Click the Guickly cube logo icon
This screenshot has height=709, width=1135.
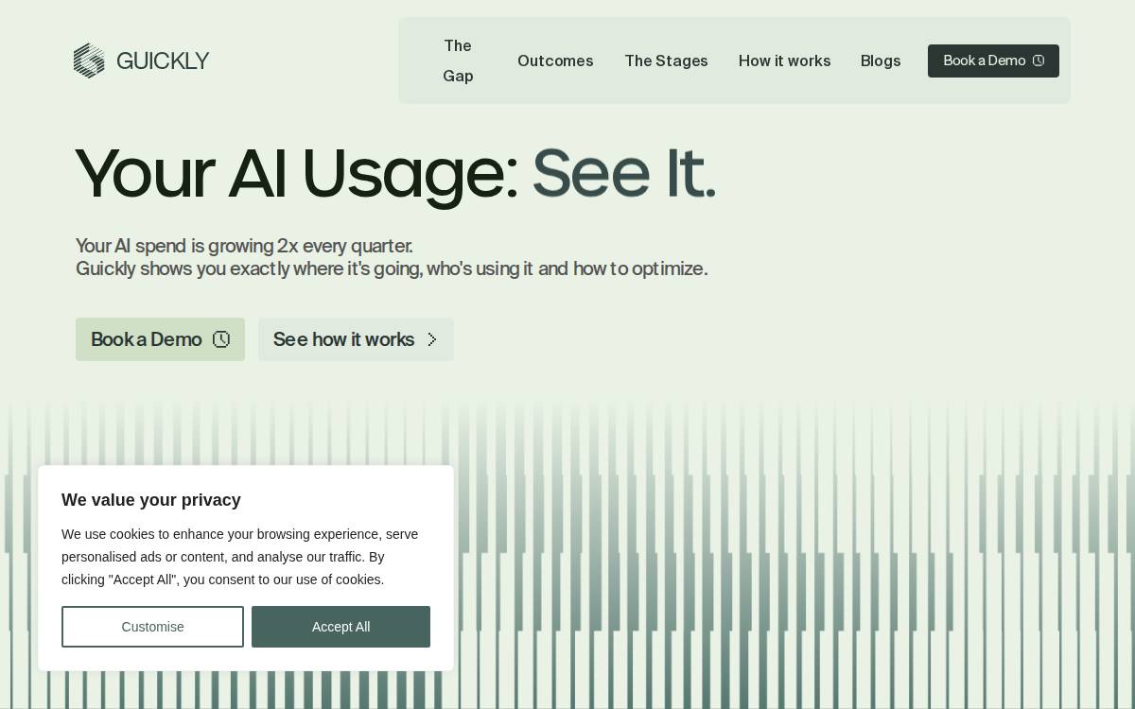click(x=89, y=61)
